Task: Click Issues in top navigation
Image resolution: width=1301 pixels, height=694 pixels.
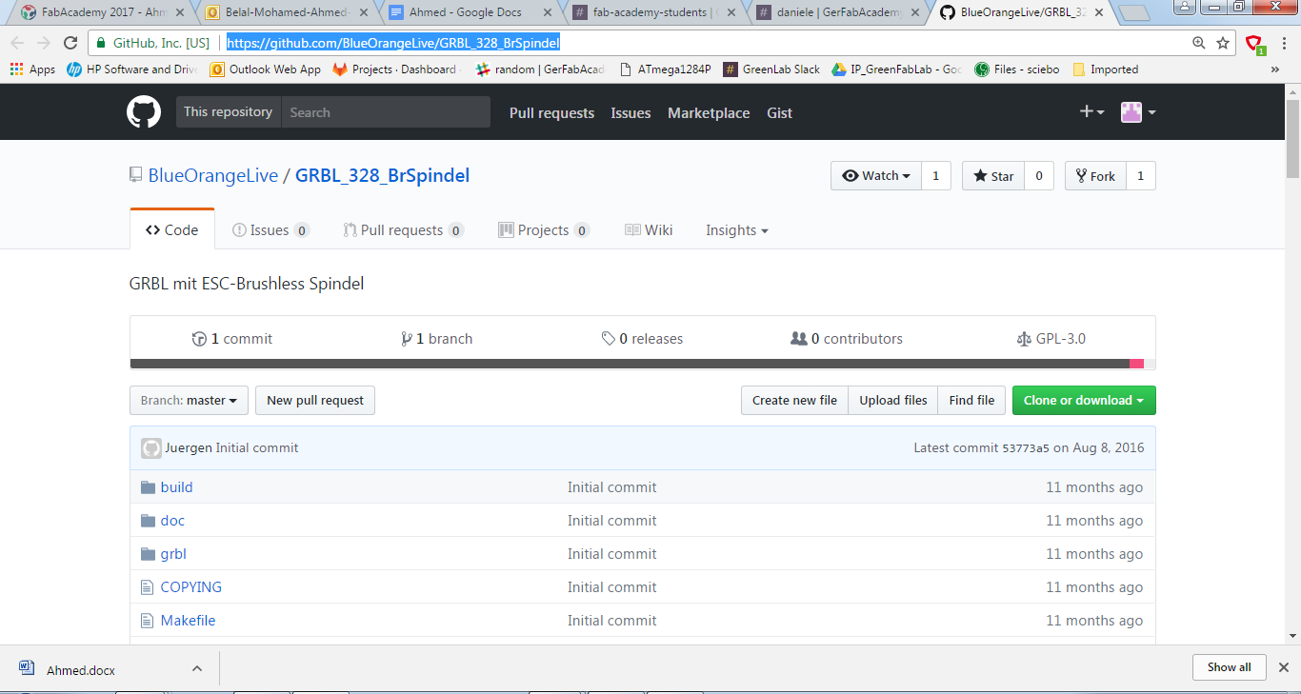Action: (630, 112)
